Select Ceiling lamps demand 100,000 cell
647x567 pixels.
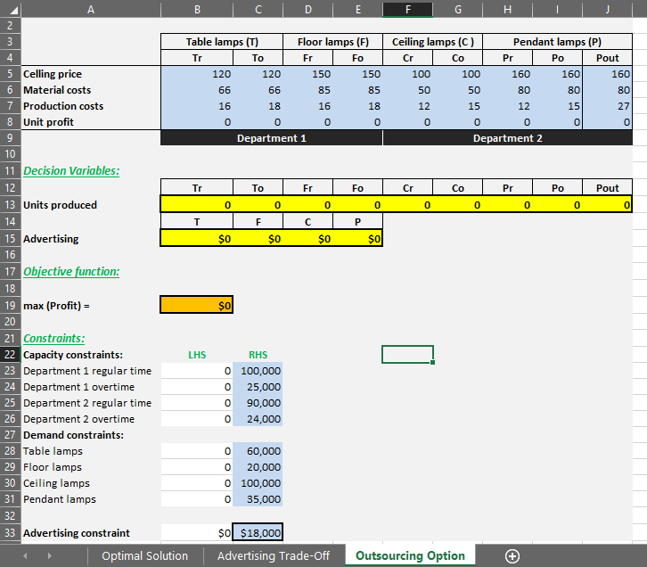[x=258, y=483]
